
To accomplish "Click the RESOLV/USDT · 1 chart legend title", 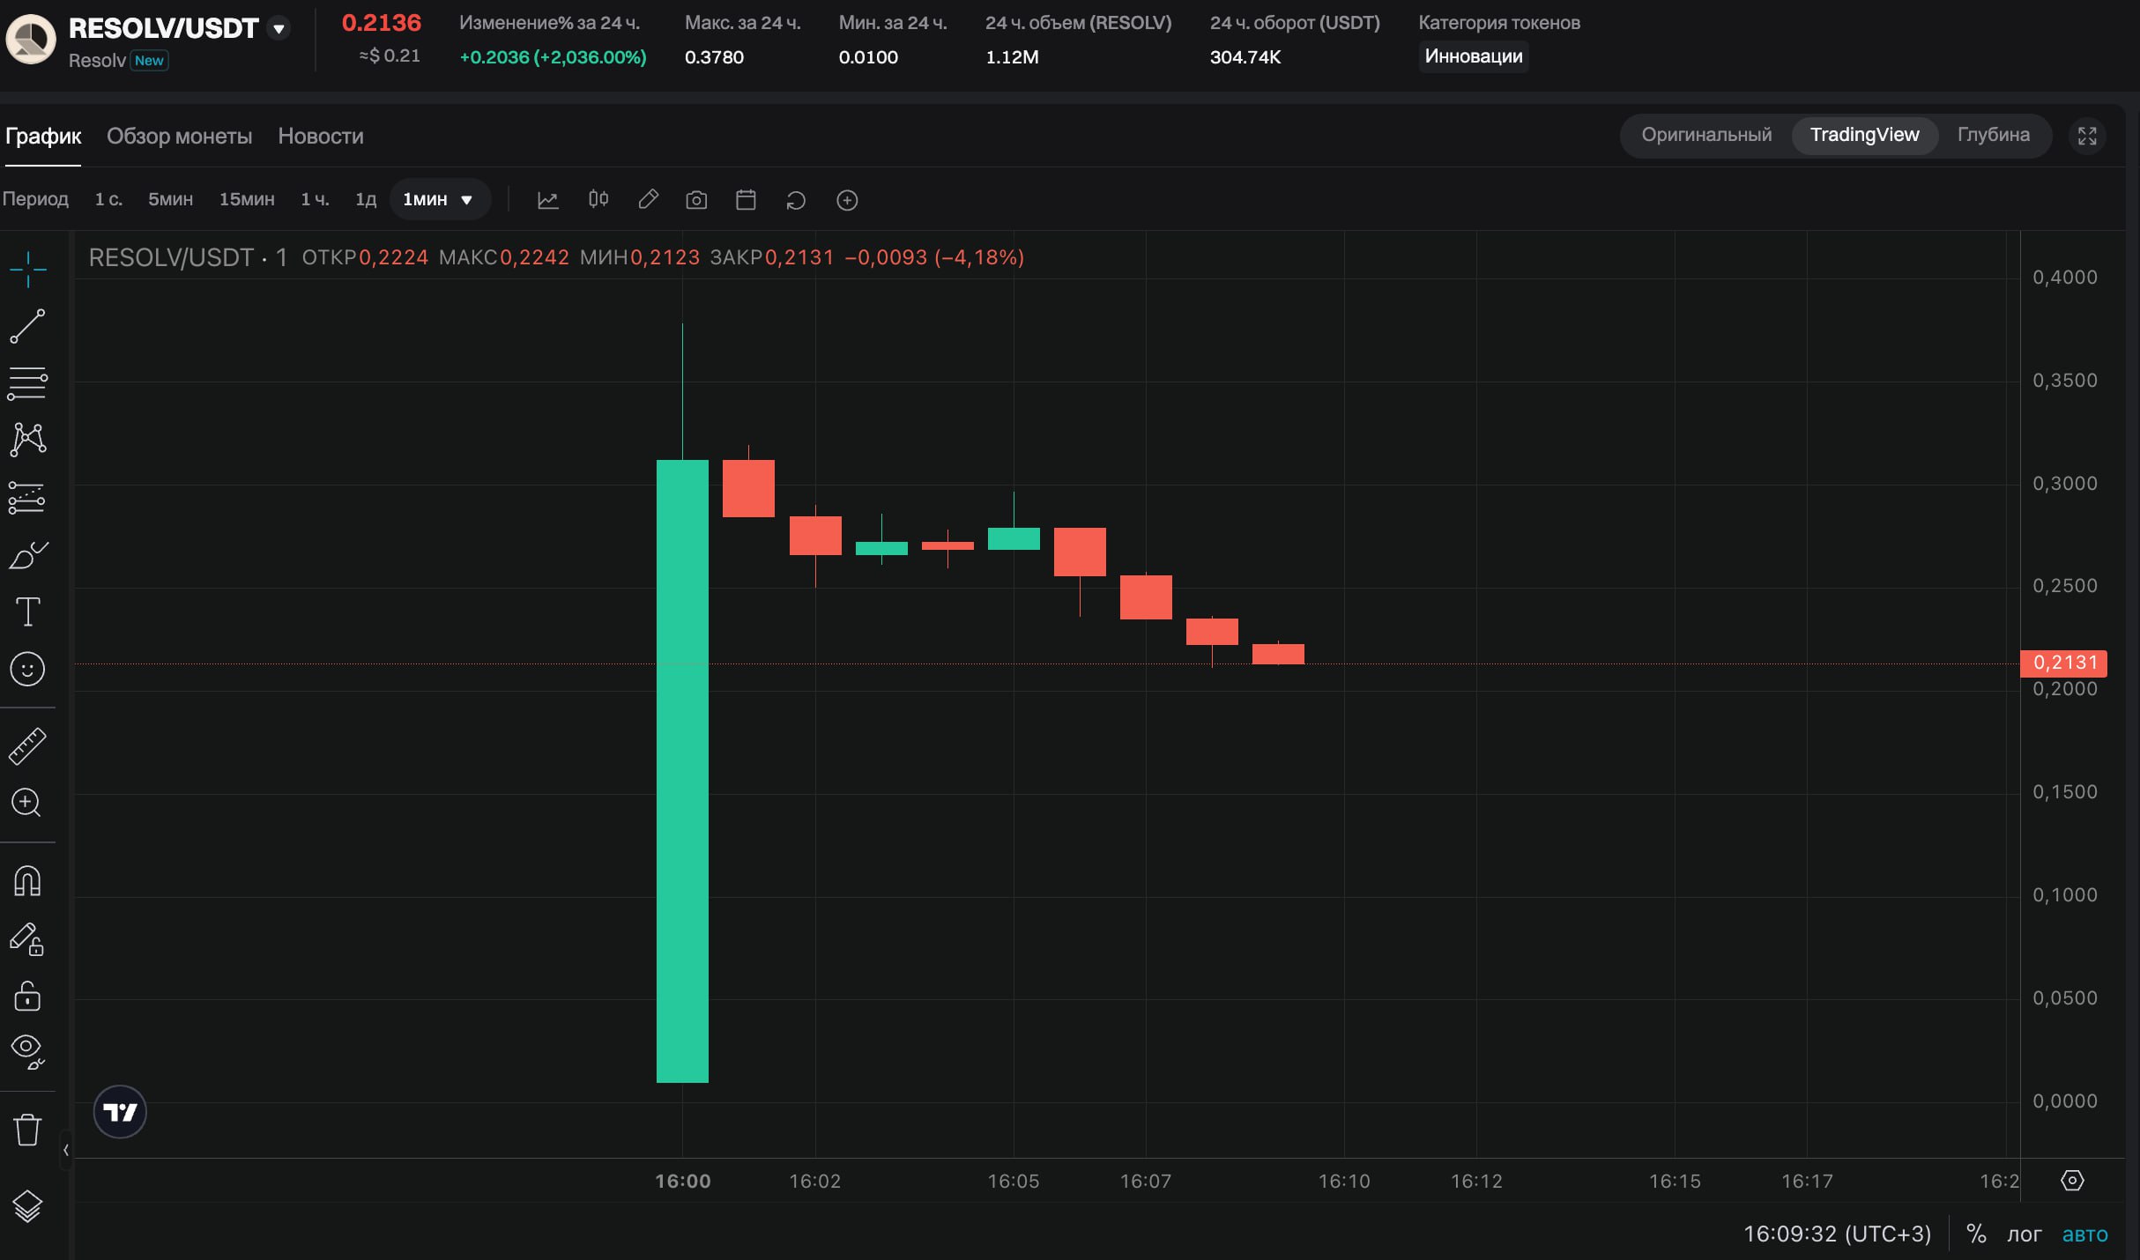I will pos(188,257).
